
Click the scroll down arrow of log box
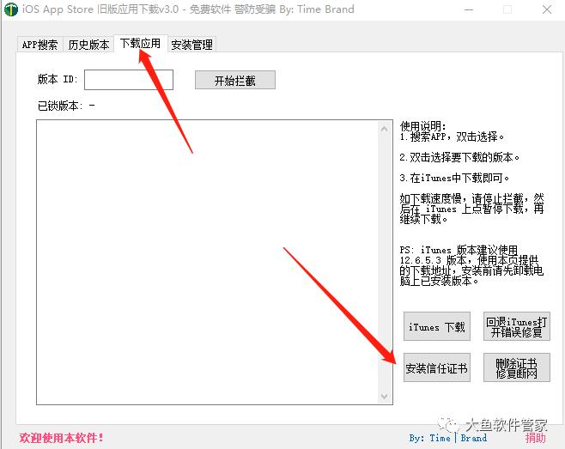pyautogui.click(x=385, y=396)
